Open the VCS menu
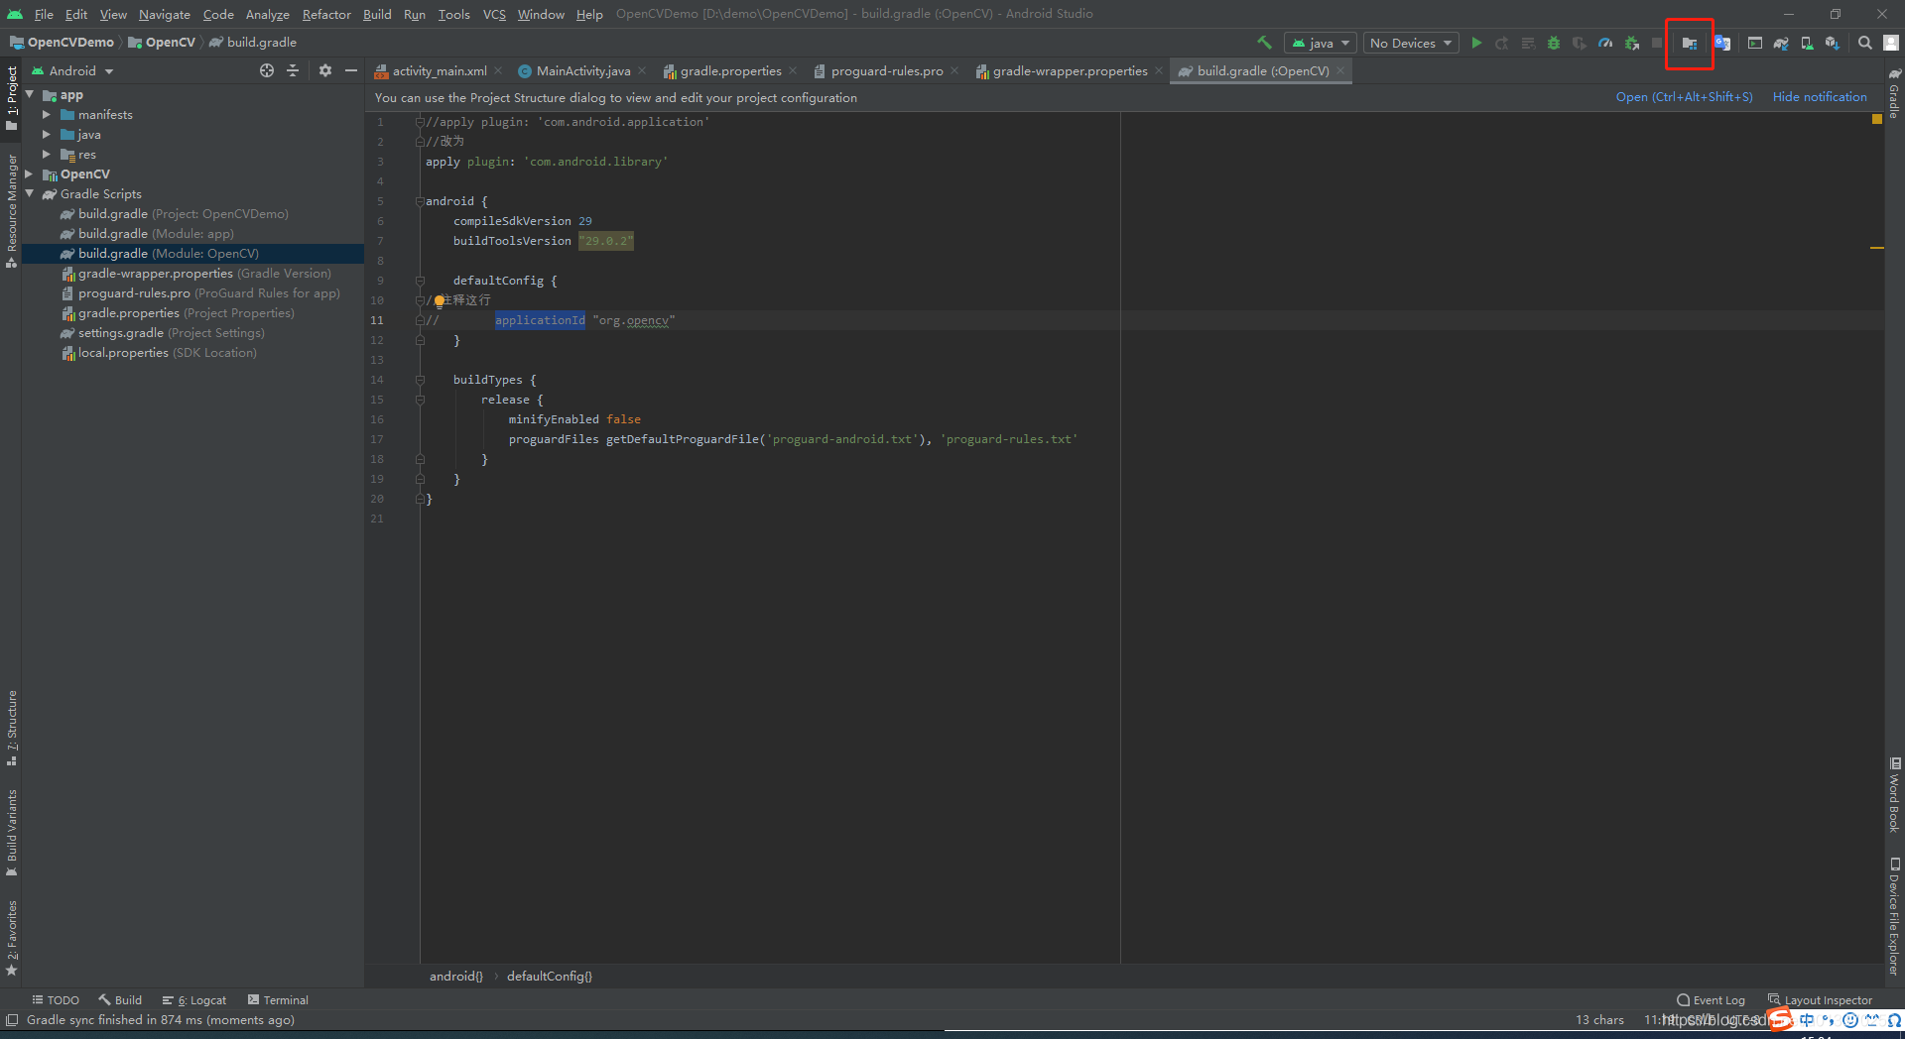Viewport: 1905px width, 1039px height. [494, 14]
